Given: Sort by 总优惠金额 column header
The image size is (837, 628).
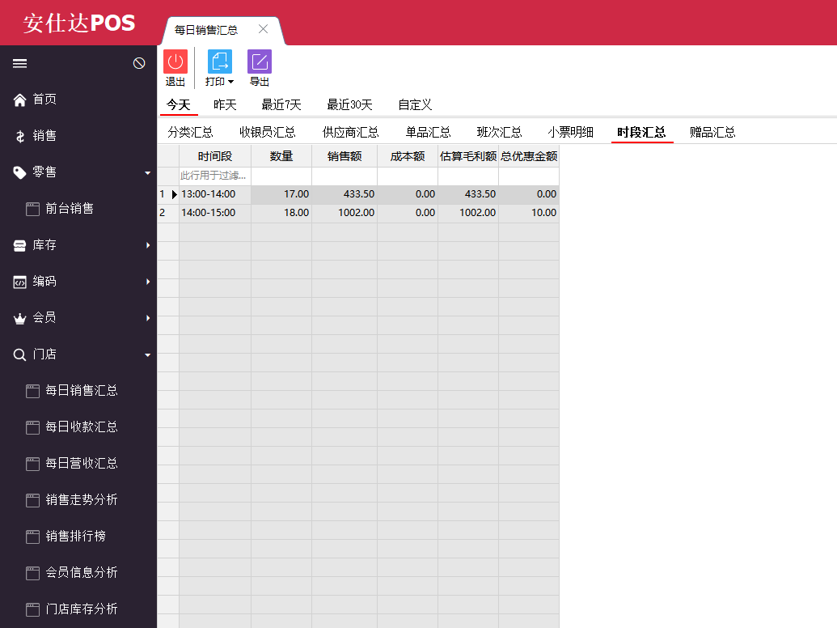Looking at the screenshot, I should (x=529, y=156).
